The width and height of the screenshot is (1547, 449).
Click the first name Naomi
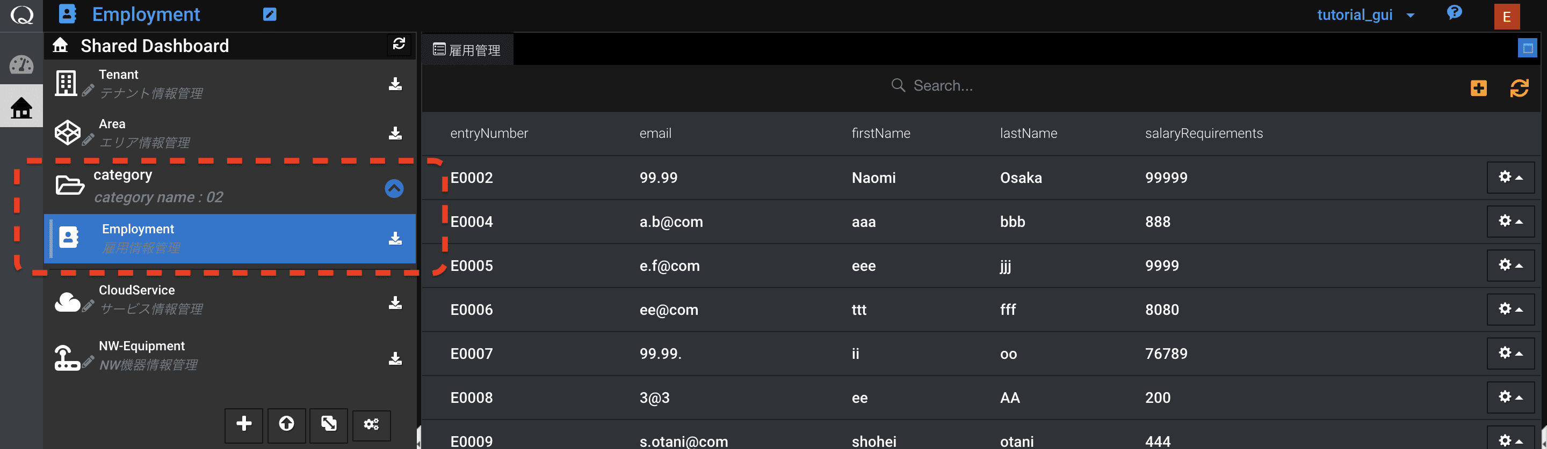coord(873,178)
